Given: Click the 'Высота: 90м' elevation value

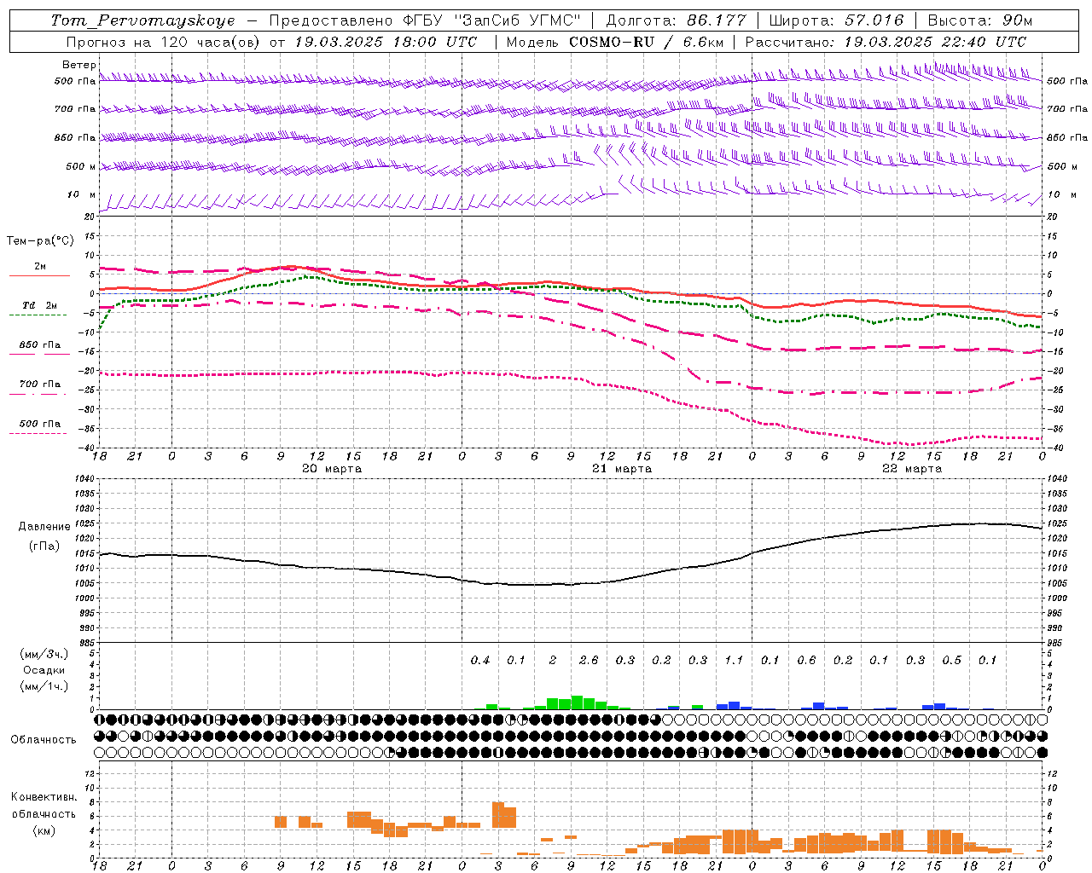Looking at the screenshot, I should (x=979, y=20).
